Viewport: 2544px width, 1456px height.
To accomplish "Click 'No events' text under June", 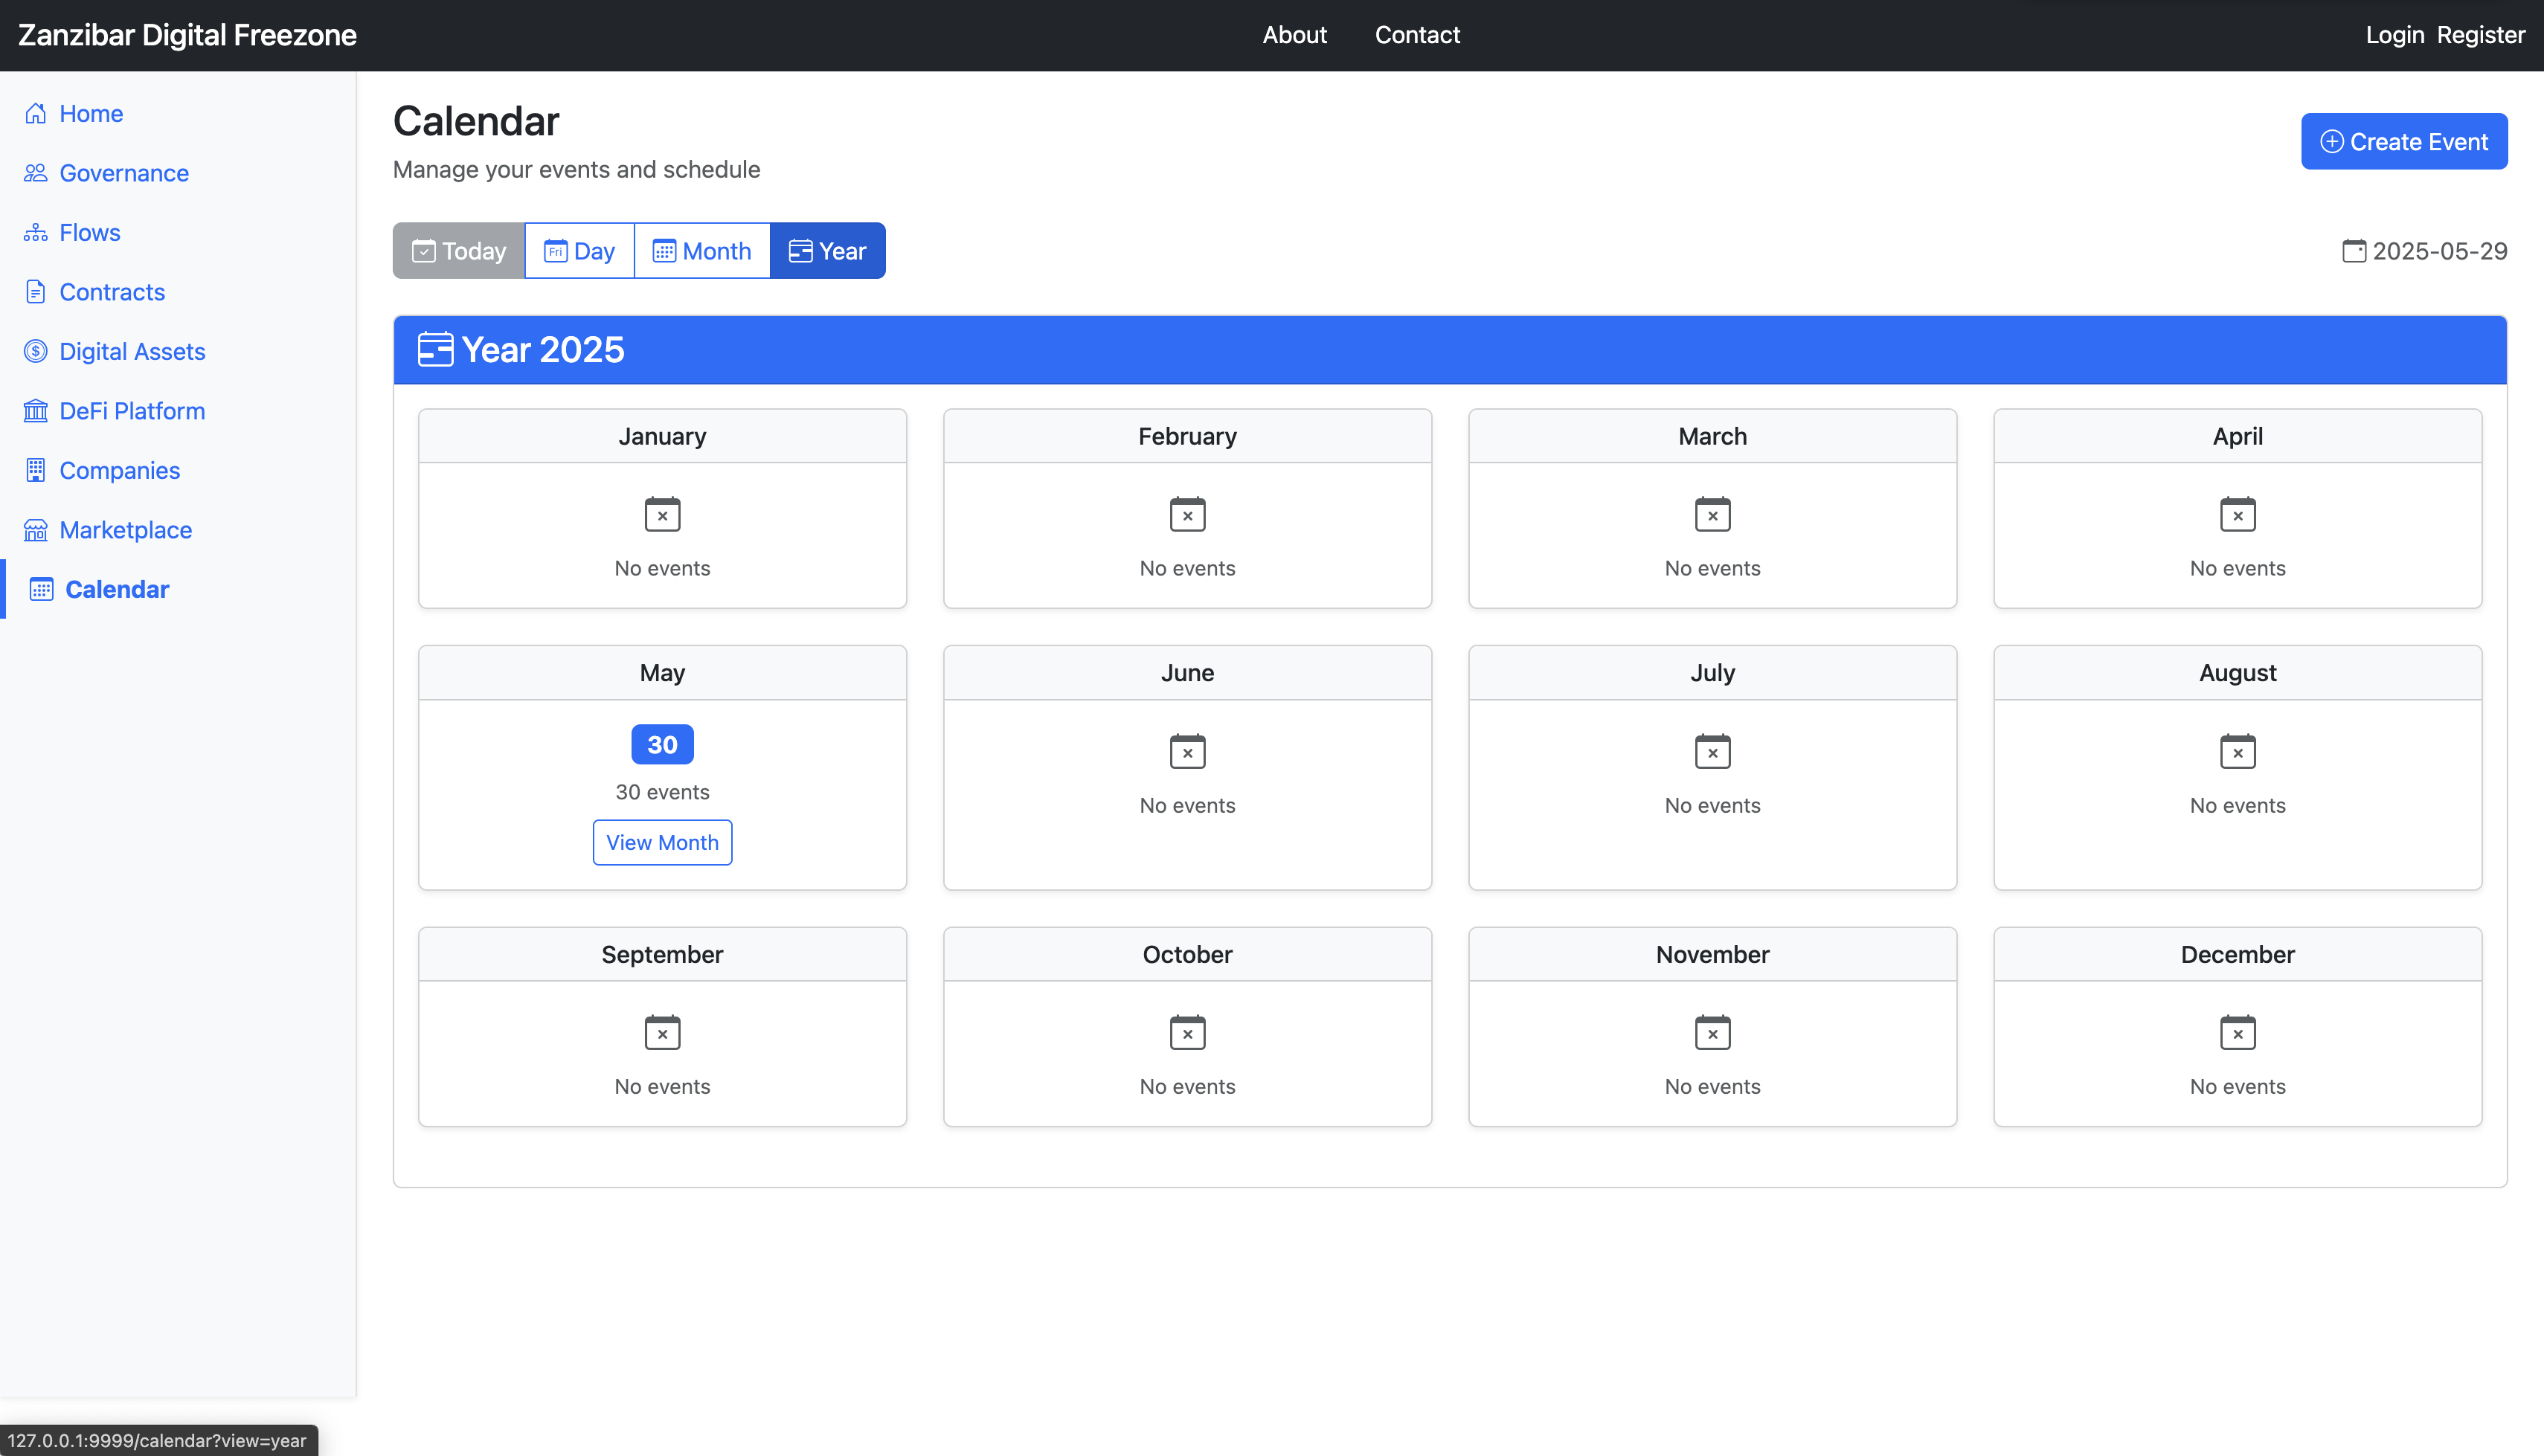I will coord(1187,805).
